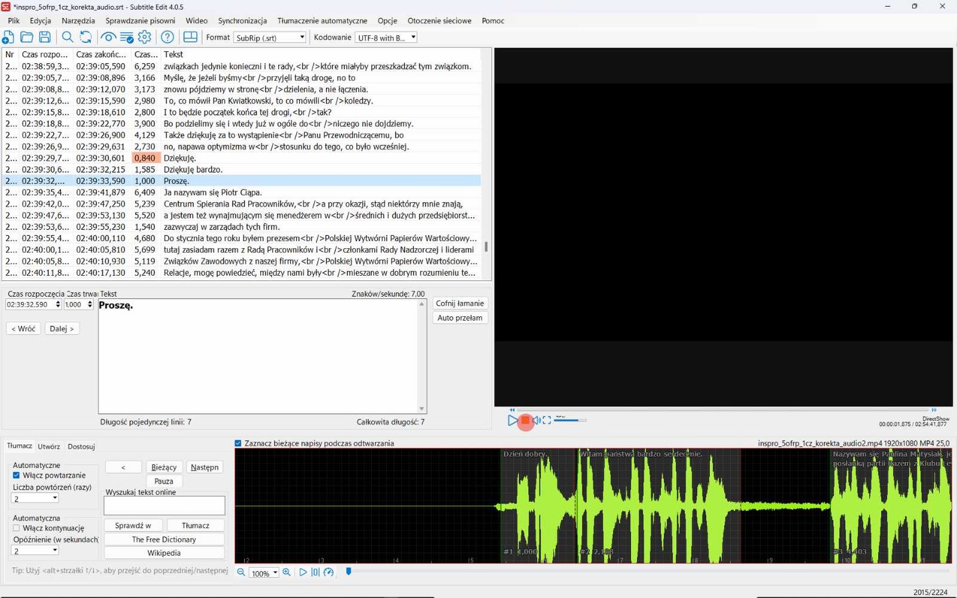
Task: Zoom in the waveform
Action: coord(287,572)
